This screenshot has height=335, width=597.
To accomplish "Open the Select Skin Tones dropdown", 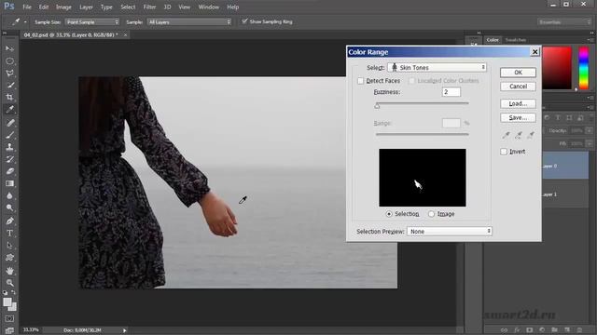I will (437, 68).
